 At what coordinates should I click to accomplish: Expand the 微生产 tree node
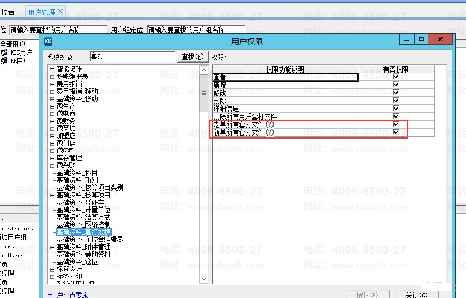(52, 106)
